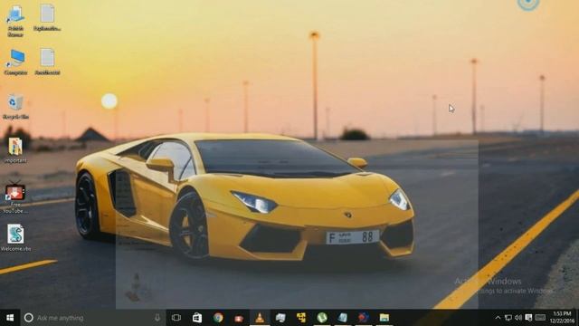Open the Action Center notifications icon
The height and width of the screenshot is (326, 579).
528,318
